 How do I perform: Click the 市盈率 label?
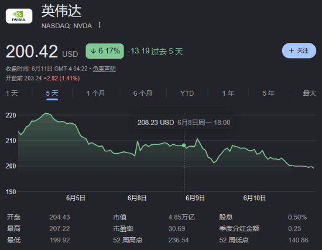(123, 229)
